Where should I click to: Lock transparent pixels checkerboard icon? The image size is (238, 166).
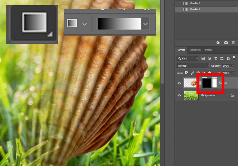pyautogui.click(x=187, y=73)
